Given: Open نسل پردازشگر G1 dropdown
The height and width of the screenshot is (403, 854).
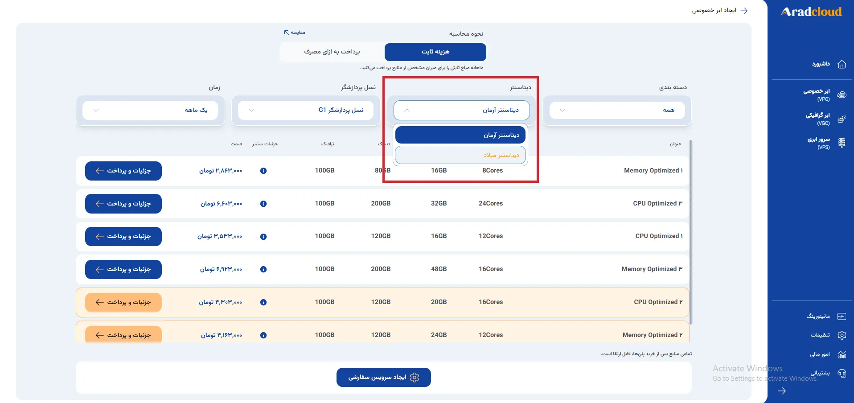Looking at the screenshot, I should click(x=306, y=110).
